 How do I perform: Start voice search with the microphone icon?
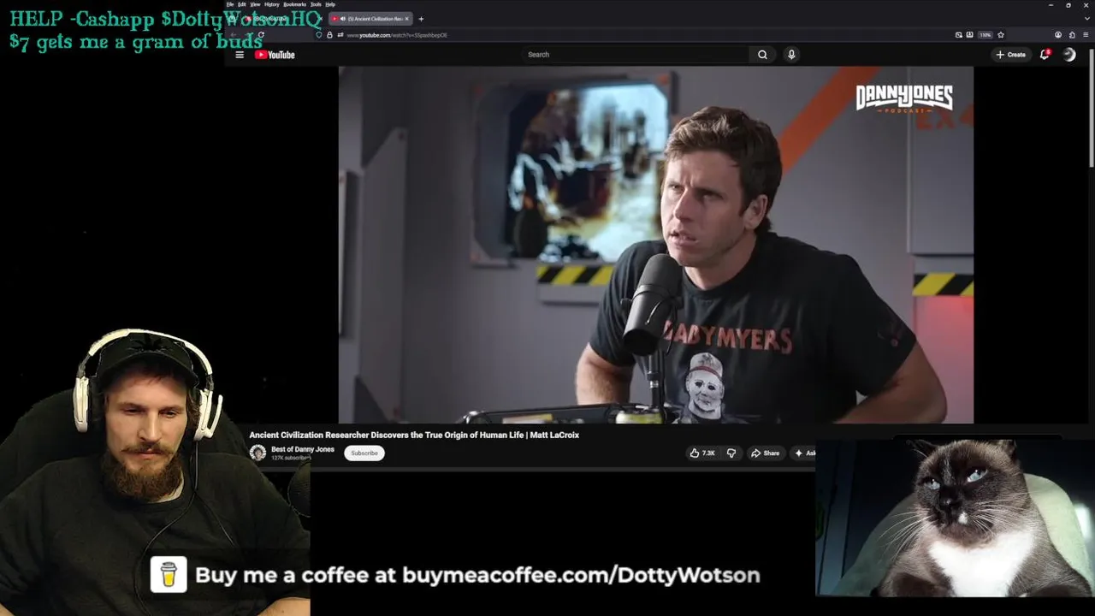(x=791, y=55)
